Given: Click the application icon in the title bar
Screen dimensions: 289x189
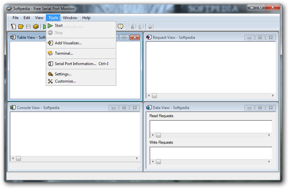Looking at the screenshot, I should 9,9.
